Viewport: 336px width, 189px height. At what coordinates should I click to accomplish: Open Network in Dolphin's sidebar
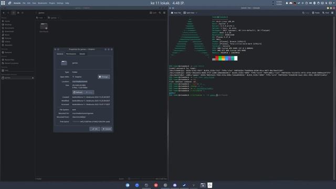tap(17, 52)
